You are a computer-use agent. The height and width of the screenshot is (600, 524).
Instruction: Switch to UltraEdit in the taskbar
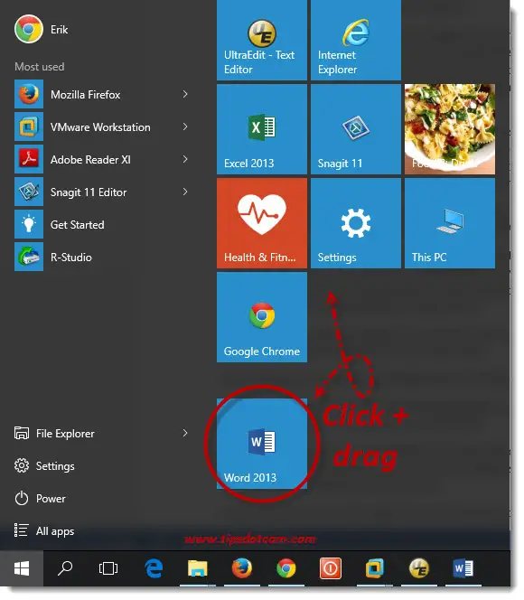(419, 568)
